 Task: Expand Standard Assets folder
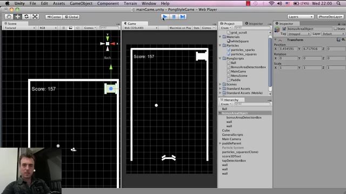tap(220, 88)
